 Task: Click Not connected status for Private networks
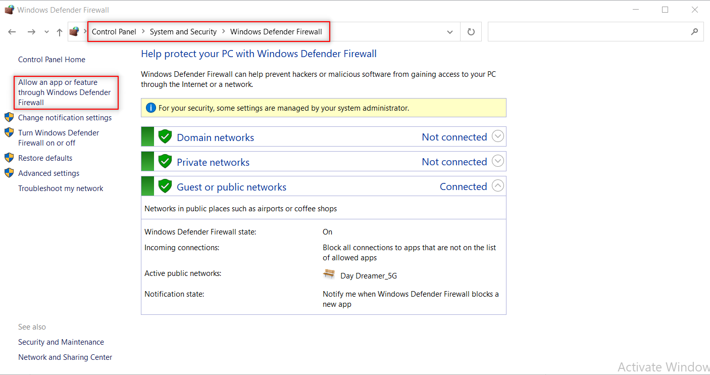point(454,162)
